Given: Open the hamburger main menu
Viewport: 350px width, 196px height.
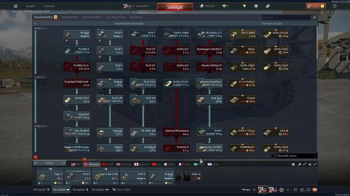Looking at the screenshot, I should [x=16, y=6].
